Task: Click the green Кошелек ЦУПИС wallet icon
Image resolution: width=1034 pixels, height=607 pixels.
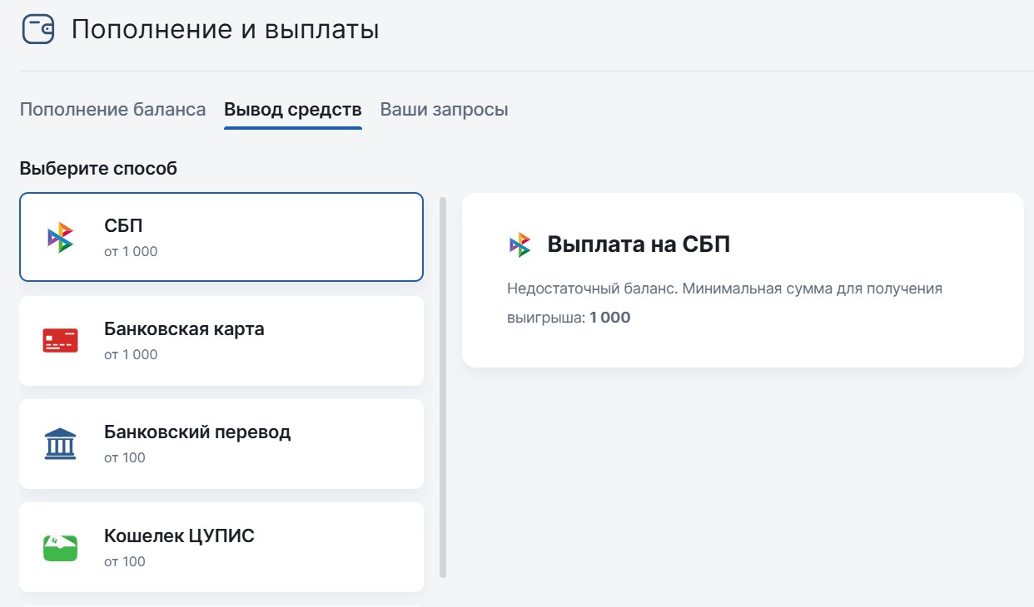Action: (60, 546)
